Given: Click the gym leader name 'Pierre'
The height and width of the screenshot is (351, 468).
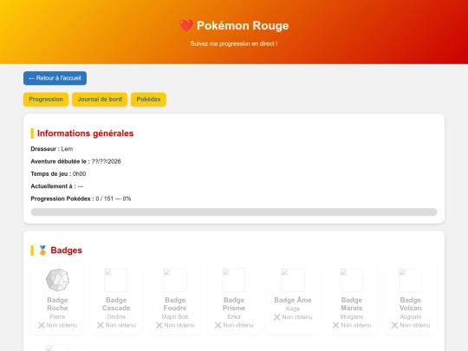Looking at the screenshot, I should tap(57, 316).
